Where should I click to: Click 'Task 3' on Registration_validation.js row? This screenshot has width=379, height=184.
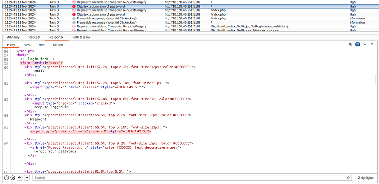pos(54,26)
